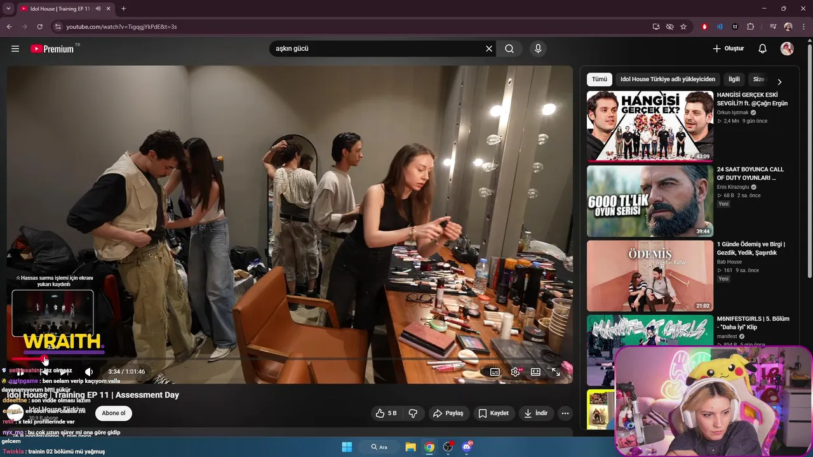Open the tab search dropdown arrow
The width and height of the screenshot is (813, 457).
[x=8, y=8]
